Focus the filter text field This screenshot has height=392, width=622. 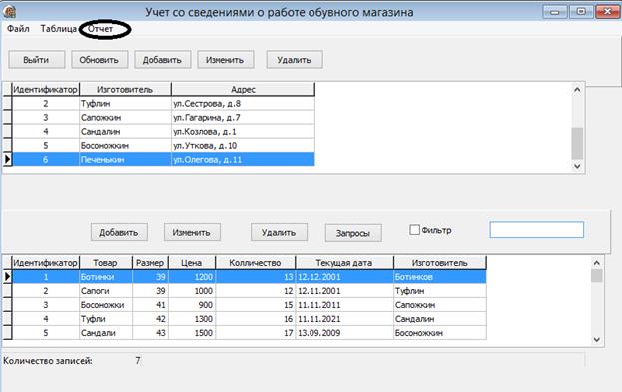537,230
